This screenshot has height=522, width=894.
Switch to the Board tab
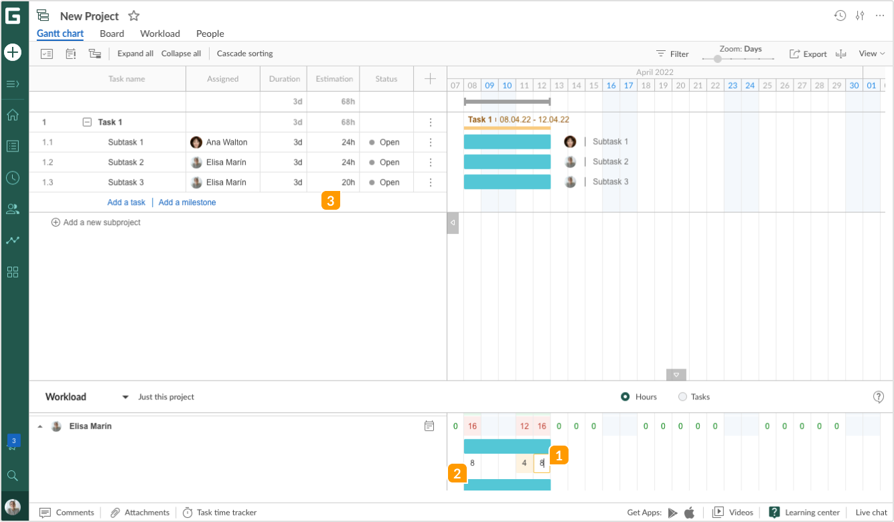pos(112,34)
